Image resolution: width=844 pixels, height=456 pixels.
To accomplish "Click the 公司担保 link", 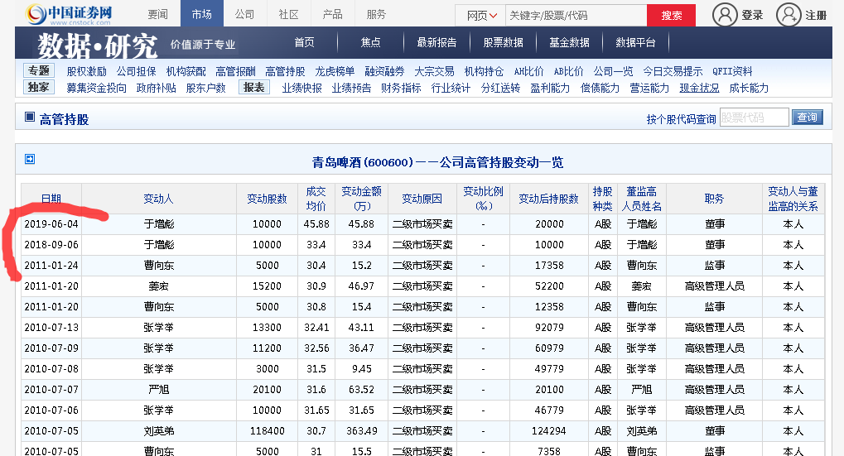I will coord(136,71).
